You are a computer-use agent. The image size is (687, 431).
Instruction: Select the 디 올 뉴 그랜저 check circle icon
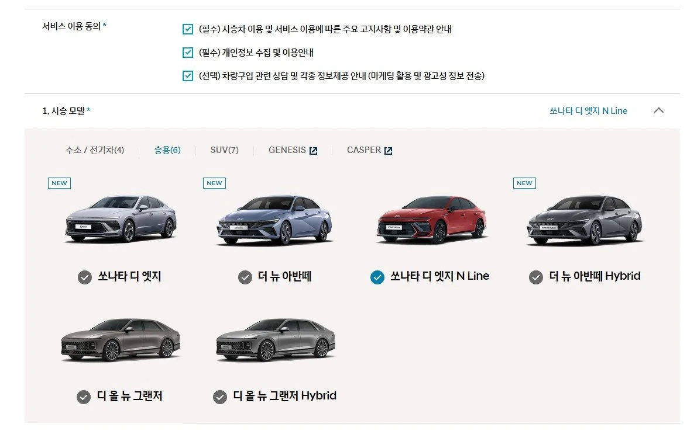click(x=84, y=397)
